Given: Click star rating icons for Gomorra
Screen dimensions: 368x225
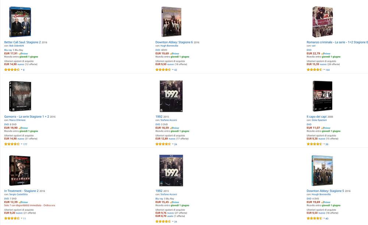Looking at the screenshot, I should coord(12,144).
